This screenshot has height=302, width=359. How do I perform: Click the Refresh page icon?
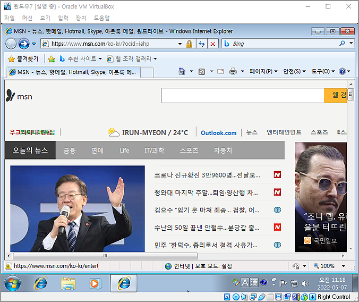[x=202, y=44]
